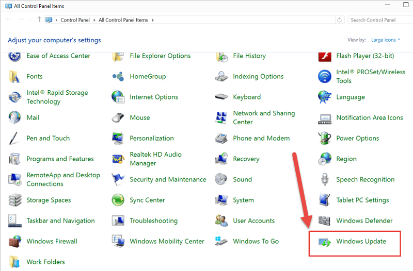Click the Search Control Panel field

point(380,20)
